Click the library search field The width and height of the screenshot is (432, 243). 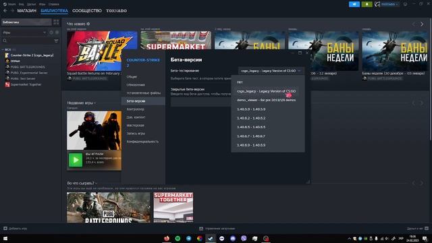click(28, 40)
